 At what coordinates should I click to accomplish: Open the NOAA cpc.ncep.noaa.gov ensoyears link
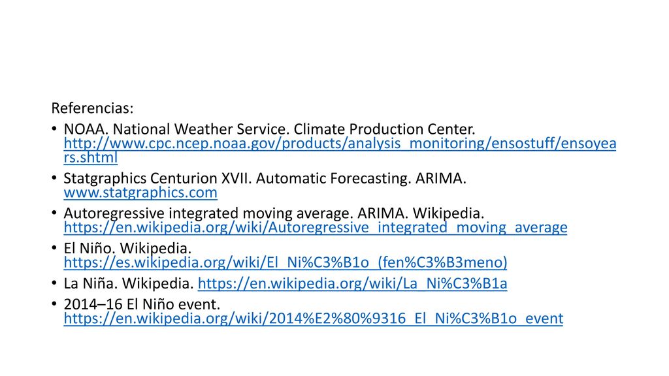pyautogui.click(x=340, y=144)
